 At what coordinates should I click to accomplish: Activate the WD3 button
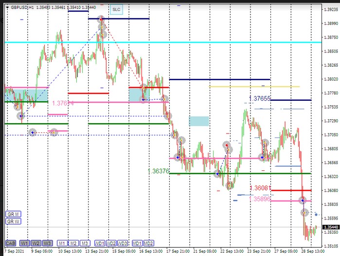pyautogui.click(x=123, y=243)
